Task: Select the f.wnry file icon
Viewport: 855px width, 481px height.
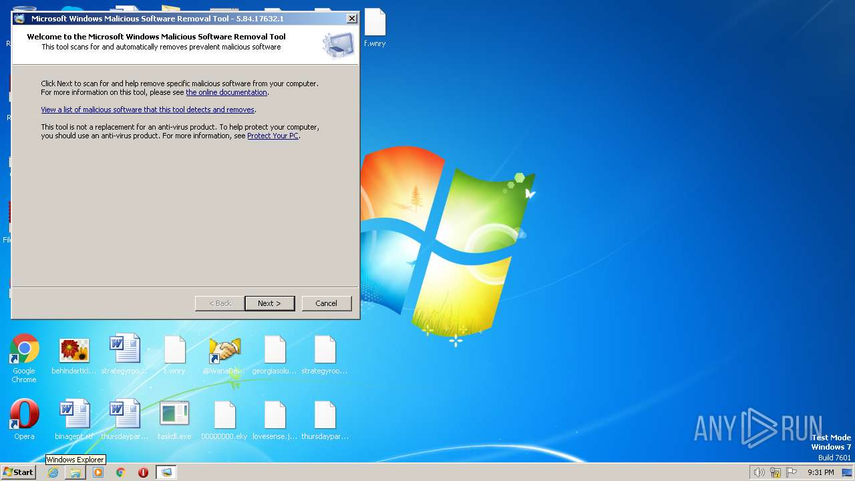Action: point(375,28)
